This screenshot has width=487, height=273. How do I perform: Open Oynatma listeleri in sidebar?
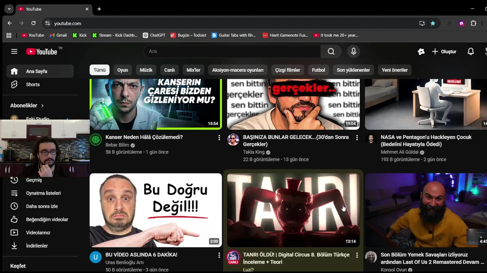click(x=40, y=193)
